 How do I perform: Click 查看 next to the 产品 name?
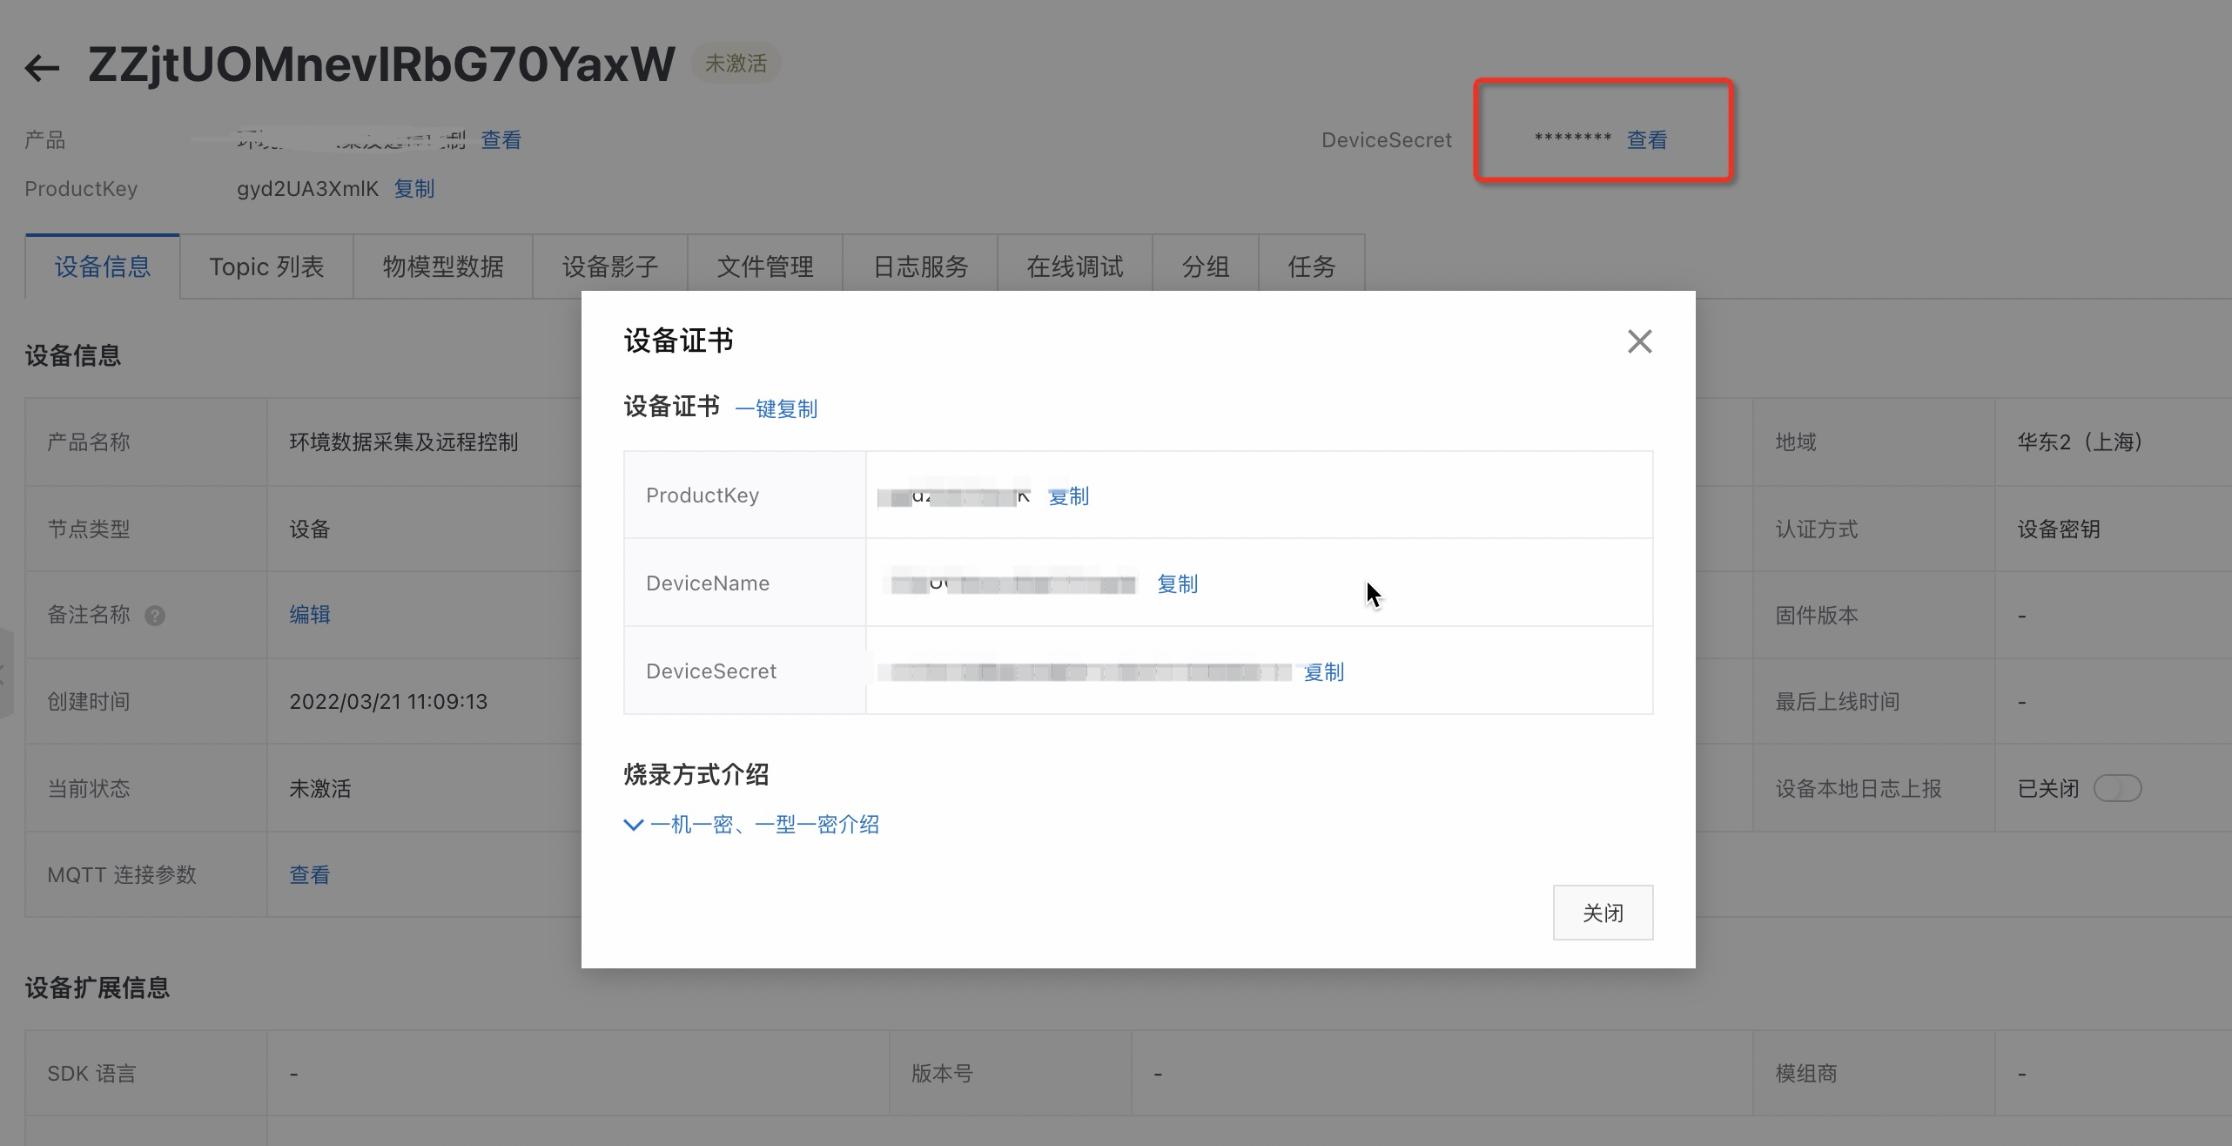pos(501,140)
